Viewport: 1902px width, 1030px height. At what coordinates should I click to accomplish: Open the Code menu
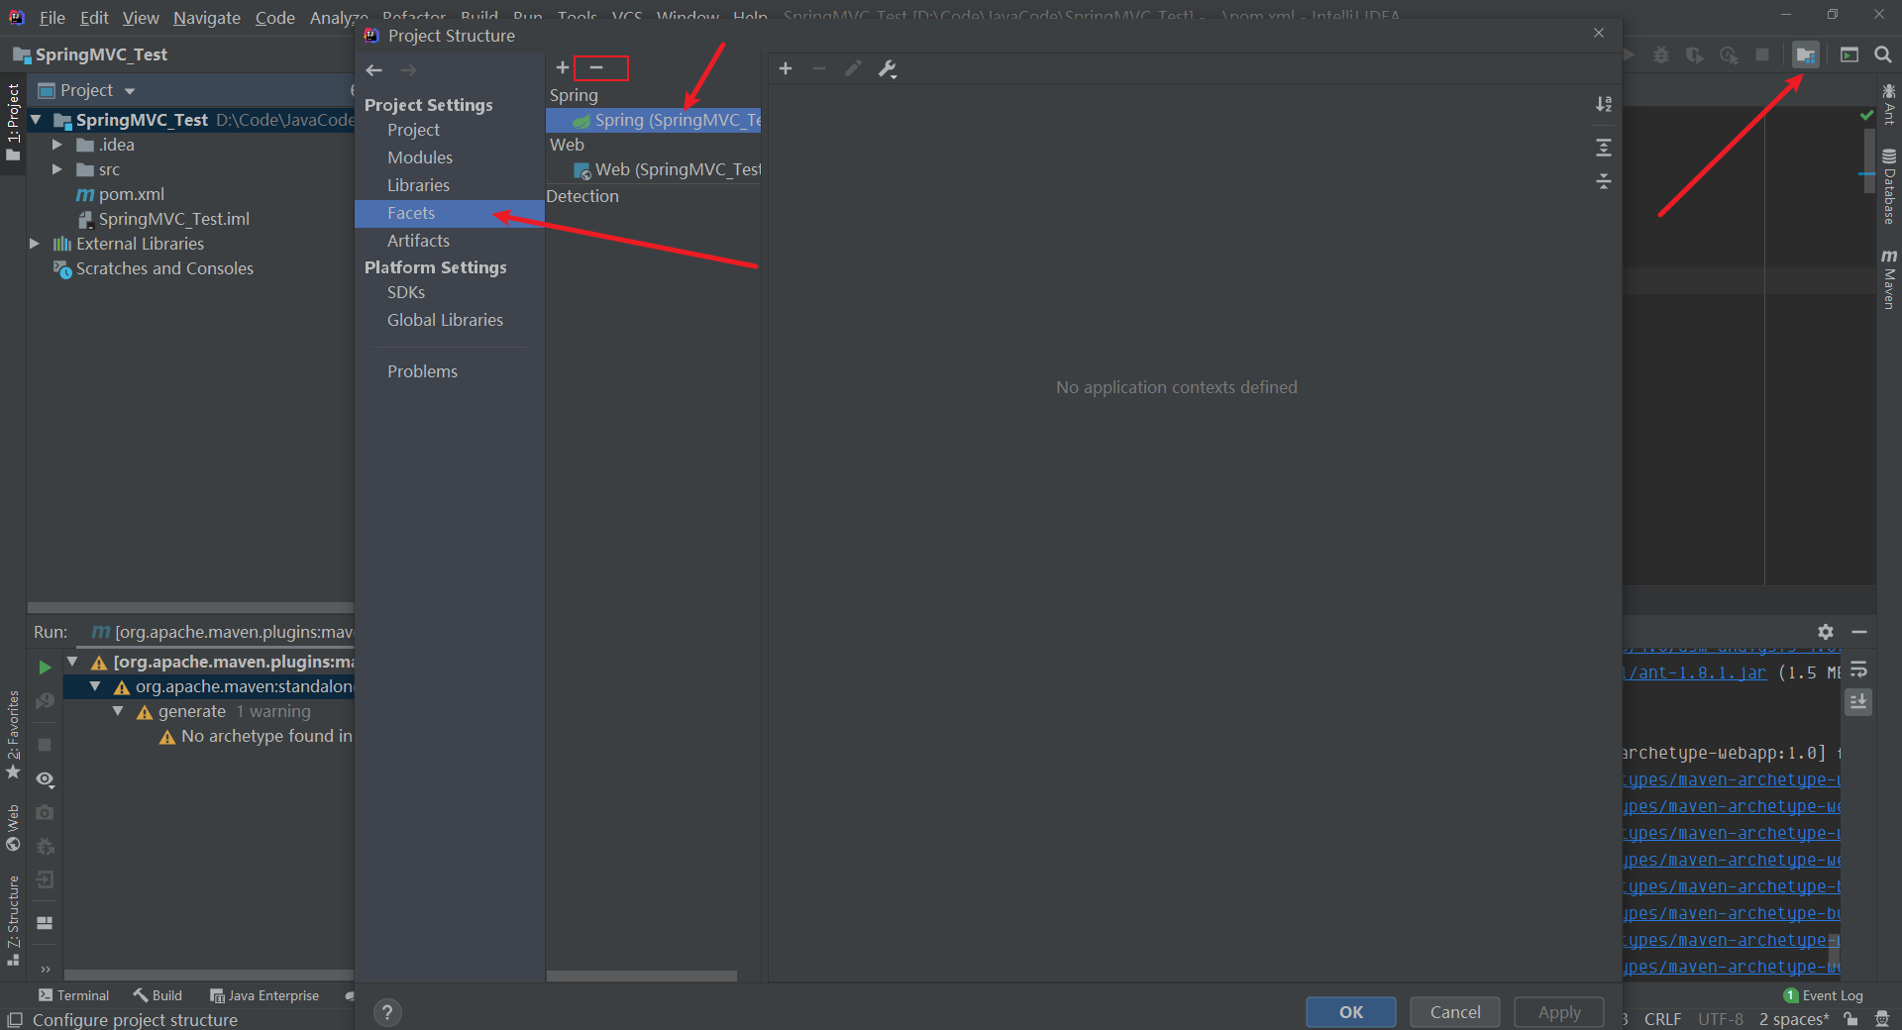point(275,18)
